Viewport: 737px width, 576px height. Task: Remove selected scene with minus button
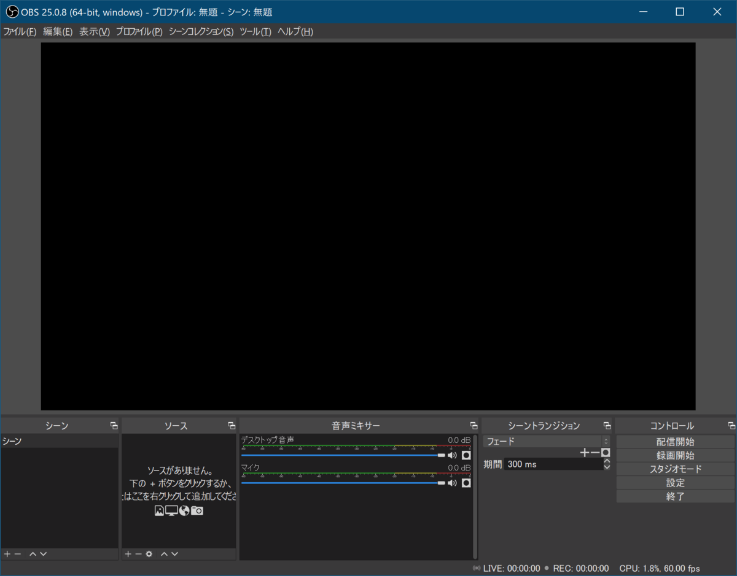tap(18, 554)
